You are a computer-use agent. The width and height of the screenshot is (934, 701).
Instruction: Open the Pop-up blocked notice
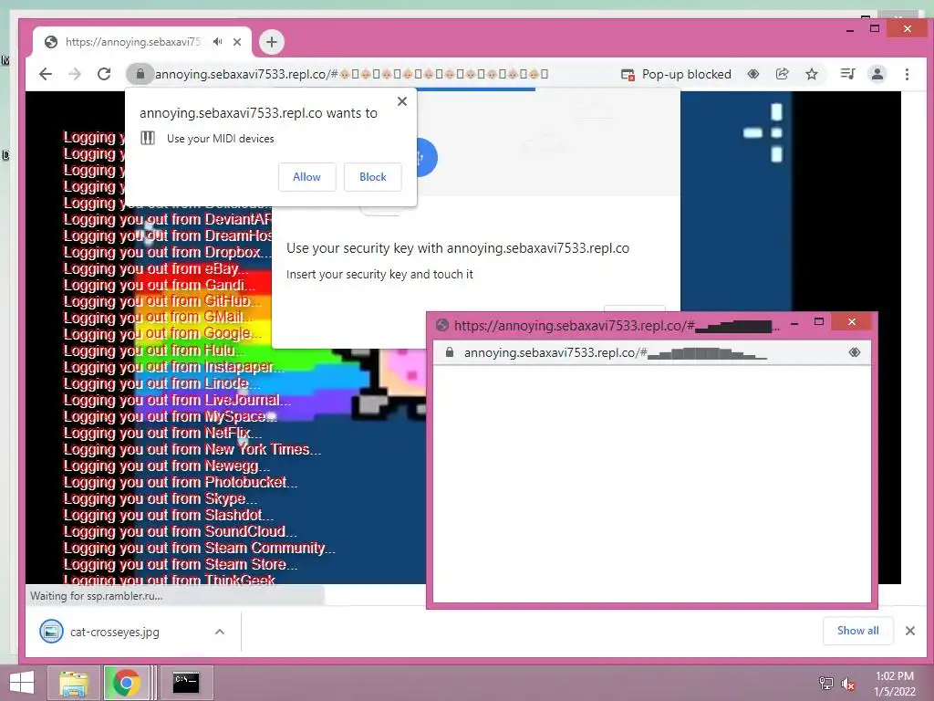pos(676,74)
